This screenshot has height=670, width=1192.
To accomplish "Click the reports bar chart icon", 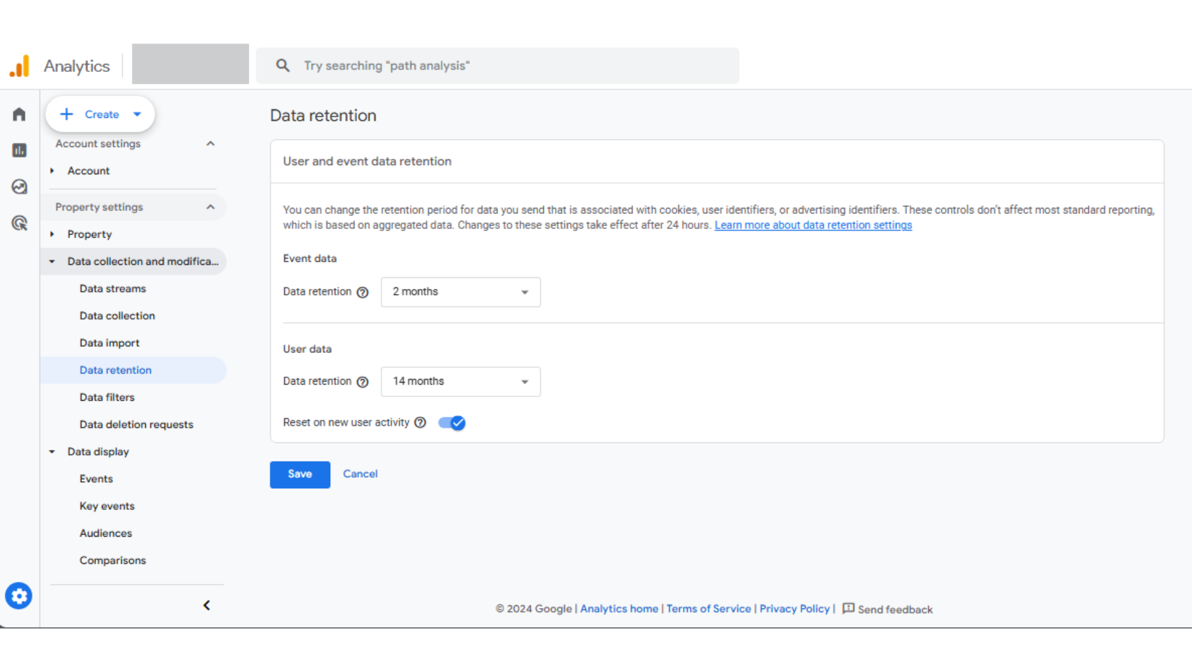I will [x=20, y=150].
